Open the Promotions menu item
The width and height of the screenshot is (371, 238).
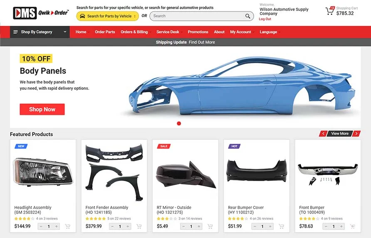point(198,32)
